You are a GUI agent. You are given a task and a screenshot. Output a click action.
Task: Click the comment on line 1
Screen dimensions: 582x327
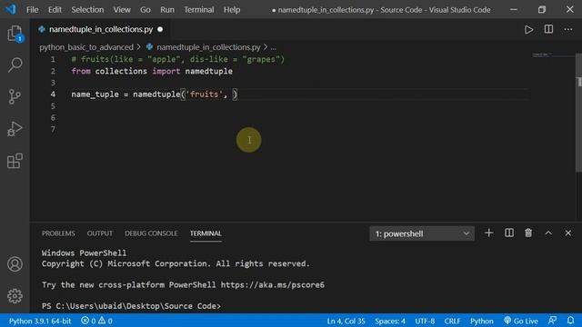[x=178, y=59]
